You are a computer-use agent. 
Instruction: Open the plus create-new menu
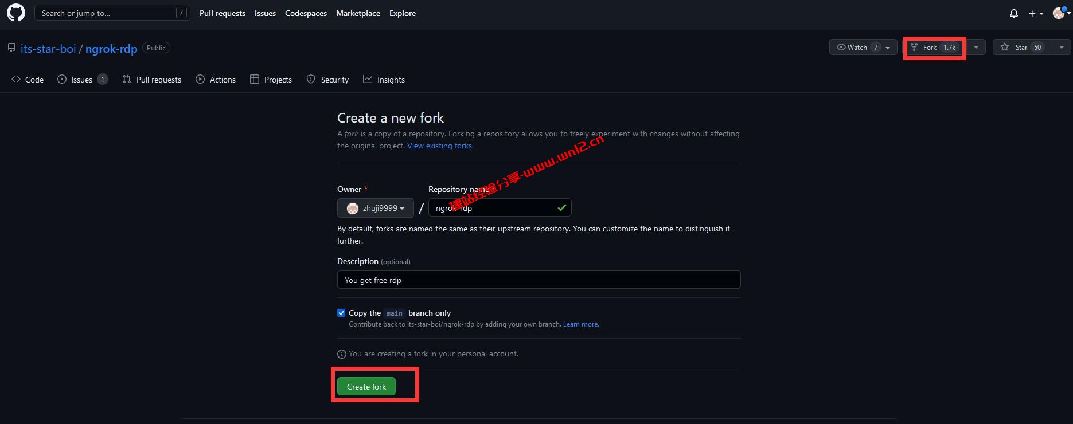pos(1035,13)
